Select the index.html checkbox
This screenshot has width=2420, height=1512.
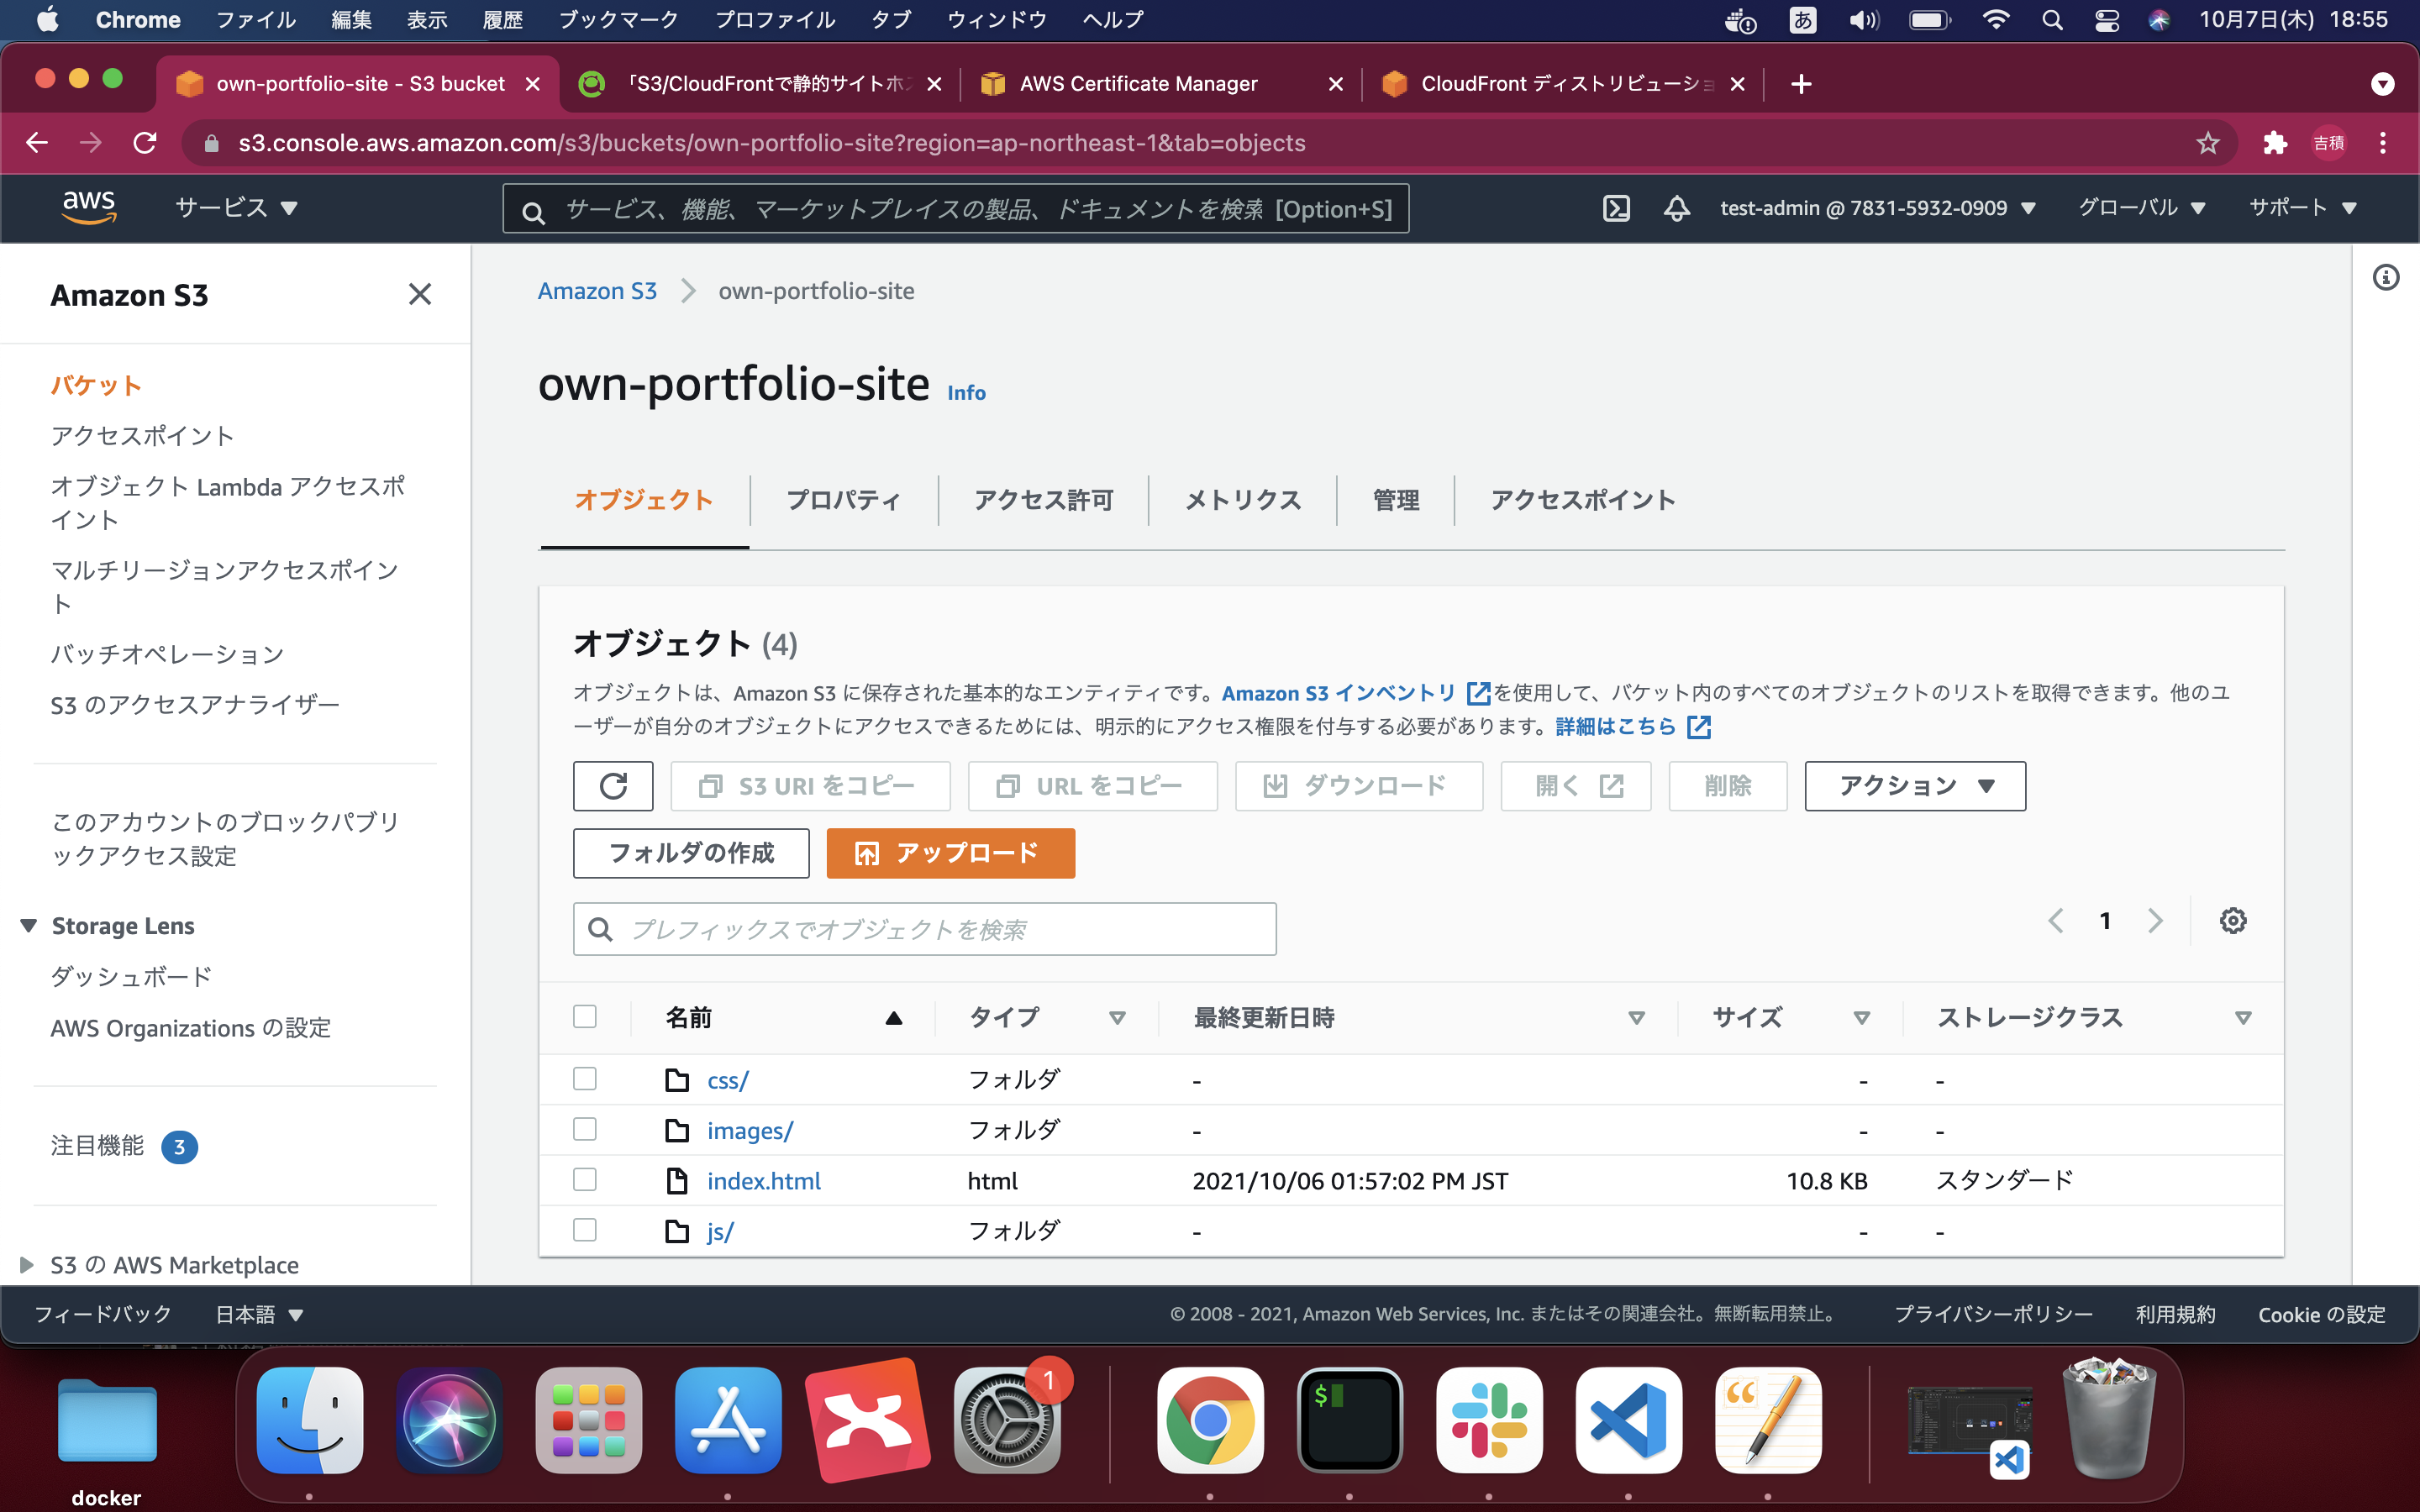tap(585, 1180)
